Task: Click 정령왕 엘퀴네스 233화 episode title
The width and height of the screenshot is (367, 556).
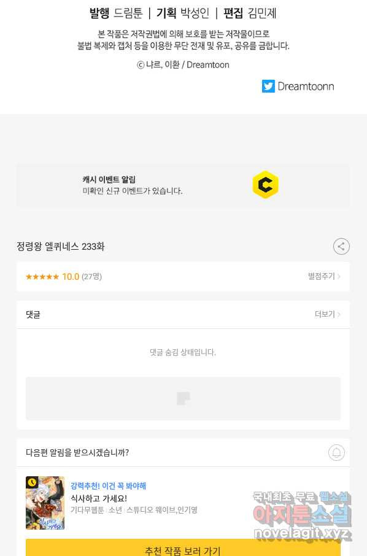Action: point(61,247)
